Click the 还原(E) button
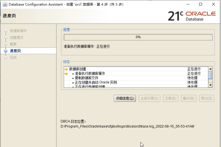Screen dimensions: 221x147 171,98
